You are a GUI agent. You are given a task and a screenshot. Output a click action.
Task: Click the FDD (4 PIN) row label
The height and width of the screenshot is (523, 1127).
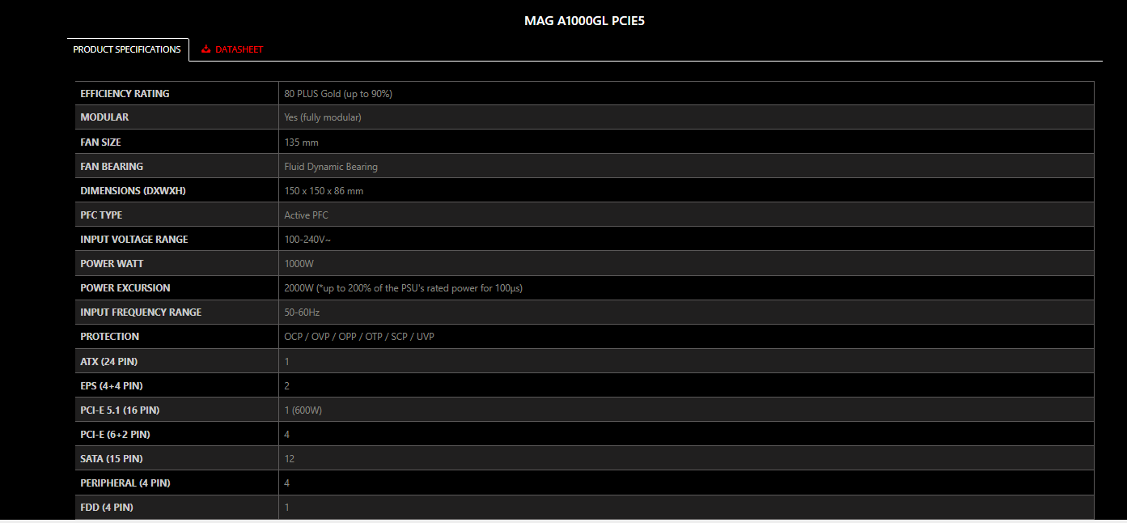[107, 508]
